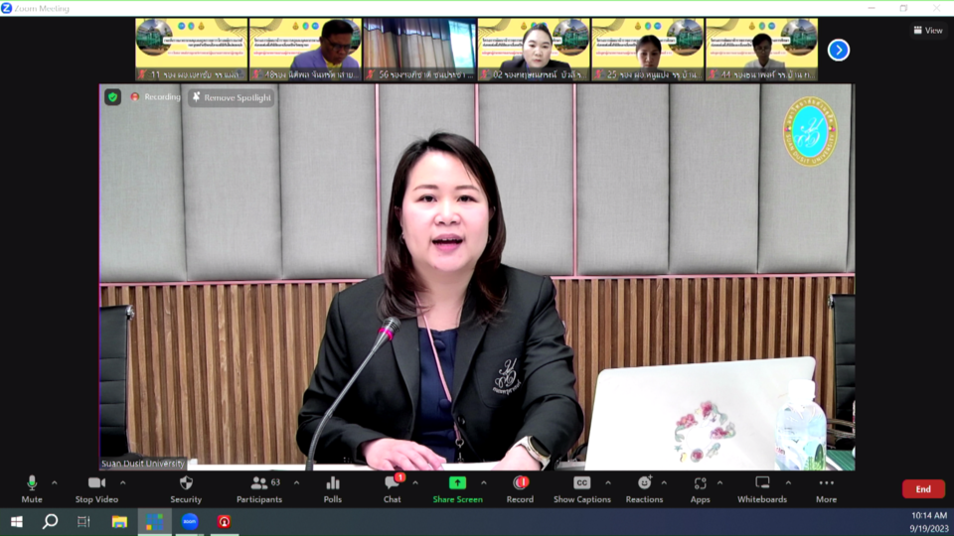The height and width of the screenshot is (536, 954).
Task: Click the red End meeting button
Action: [x=923, y=489]
